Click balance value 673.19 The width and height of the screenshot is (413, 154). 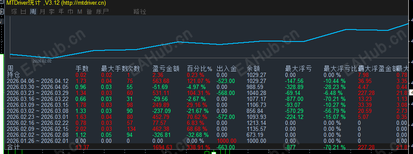point(255,135)
